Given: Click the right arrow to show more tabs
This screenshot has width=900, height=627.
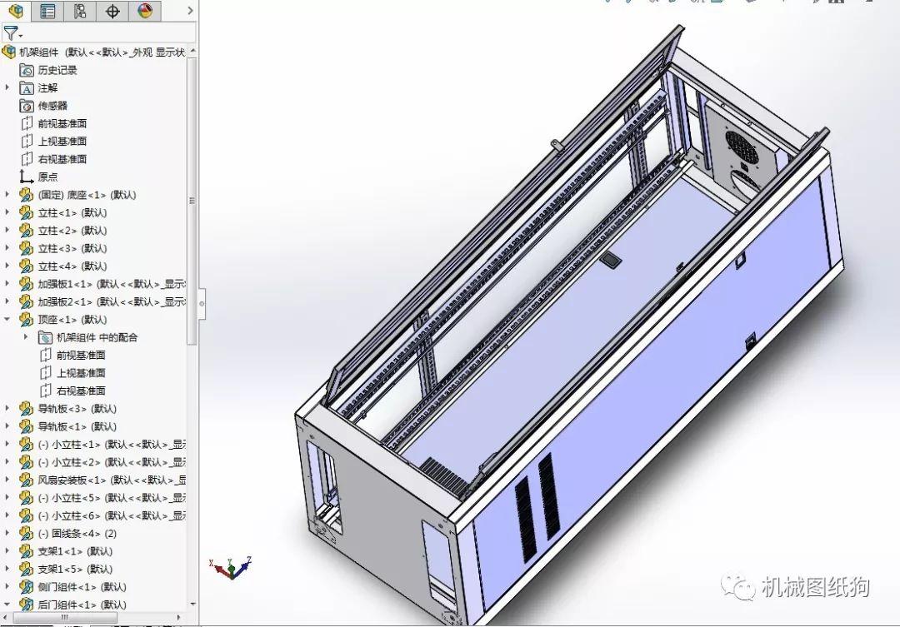Looking at the screenshot, I should click(x=189, y=12).
